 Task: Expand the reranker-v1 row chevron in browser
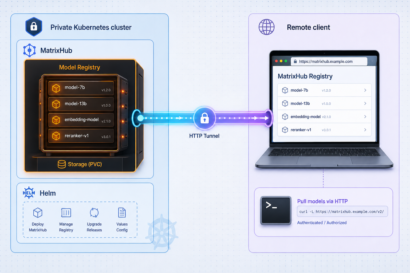(x=365, y=130)
